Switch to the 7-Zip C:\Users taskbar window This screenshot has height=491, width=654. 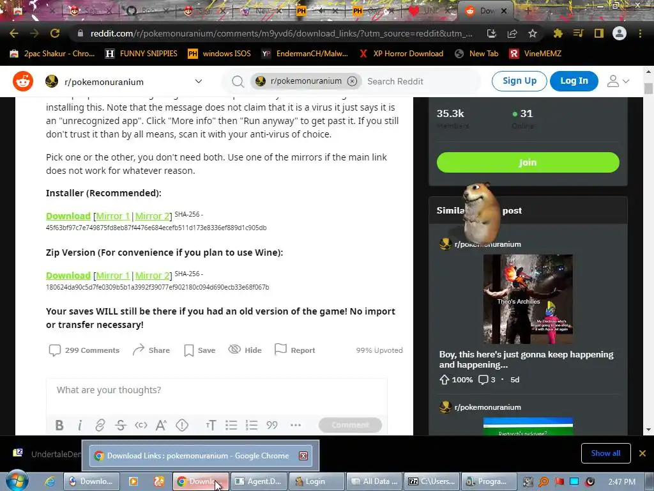tap(431, 481)
